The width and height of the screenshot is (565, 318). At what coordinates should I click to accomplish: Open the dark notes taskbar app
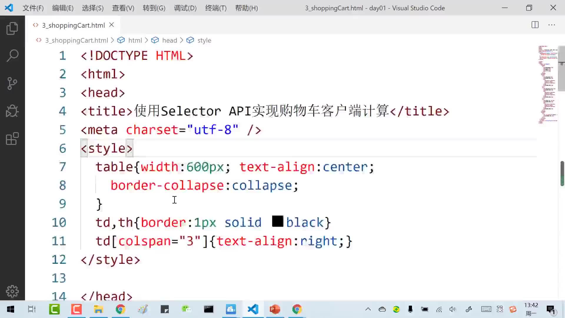pos(165,309)
